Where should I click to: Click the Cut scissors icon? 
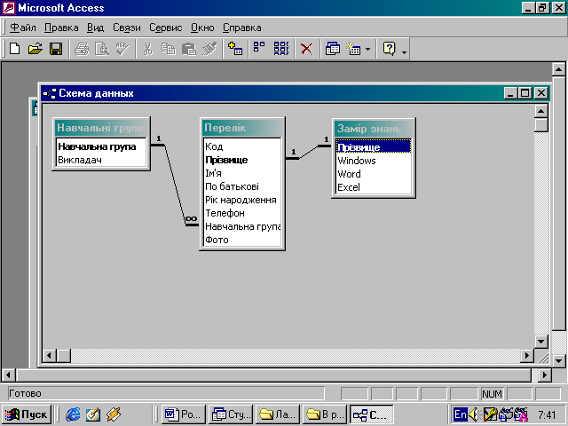(x=148, y=49)
